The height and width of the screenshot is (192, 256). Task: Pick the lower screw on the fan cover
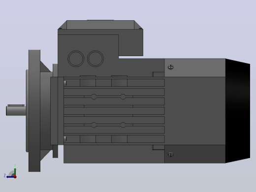pos(171,155)
